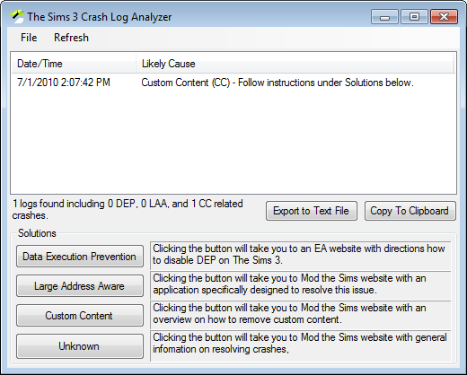This screenshot has width=467, height=375.
Task: Copy results using Copy To Clipboard
Action: pyautogui.click(x=410, y=211)
